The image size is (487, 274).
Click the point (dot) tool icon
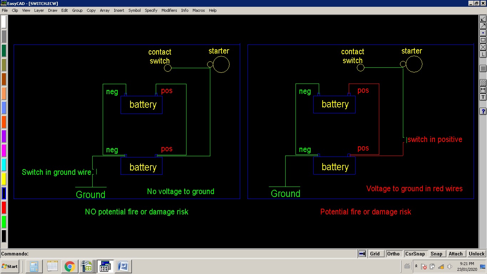(x=483, y=33)
